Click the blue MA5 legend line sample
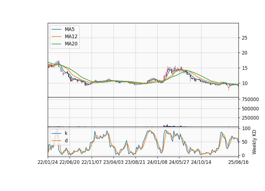Screen dimensions: 265x191 coord(56,29)
